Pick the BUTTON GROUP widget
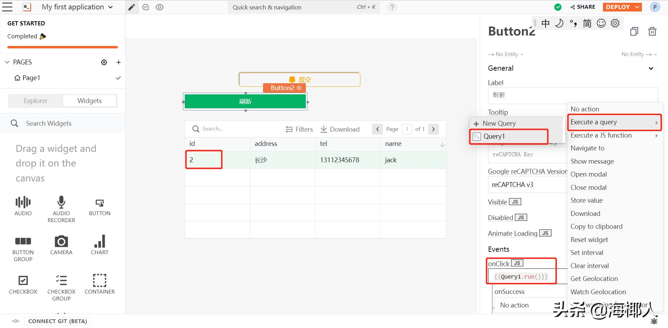 point(23,250)
